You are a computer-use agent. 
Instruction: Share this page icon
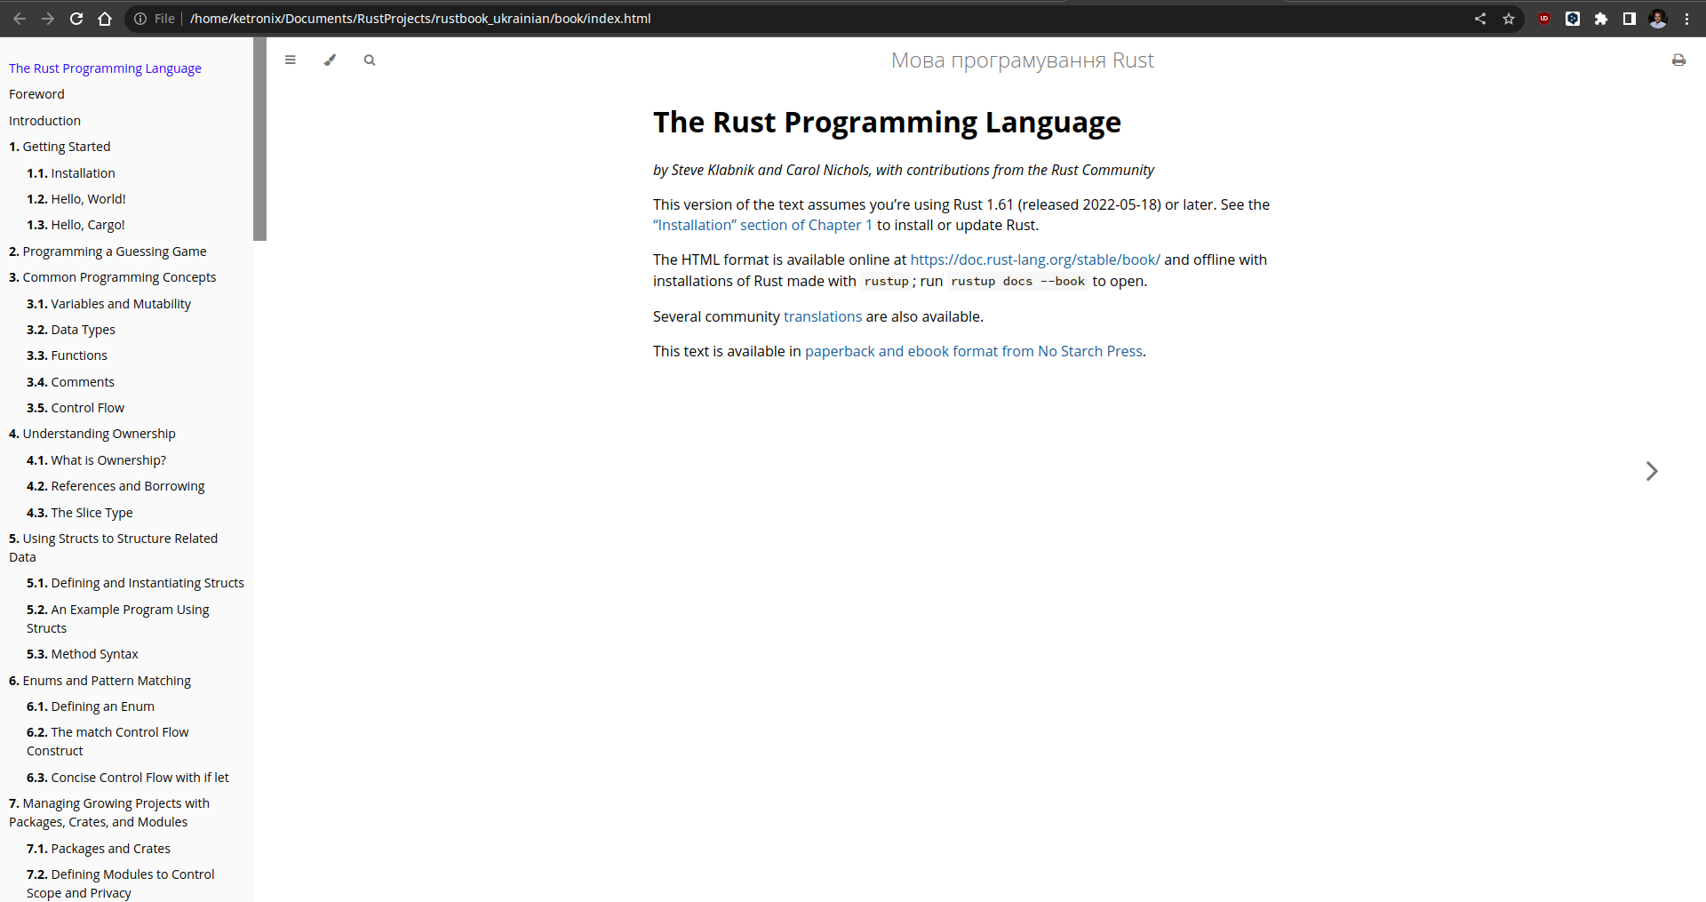[x=1480, y=19]
